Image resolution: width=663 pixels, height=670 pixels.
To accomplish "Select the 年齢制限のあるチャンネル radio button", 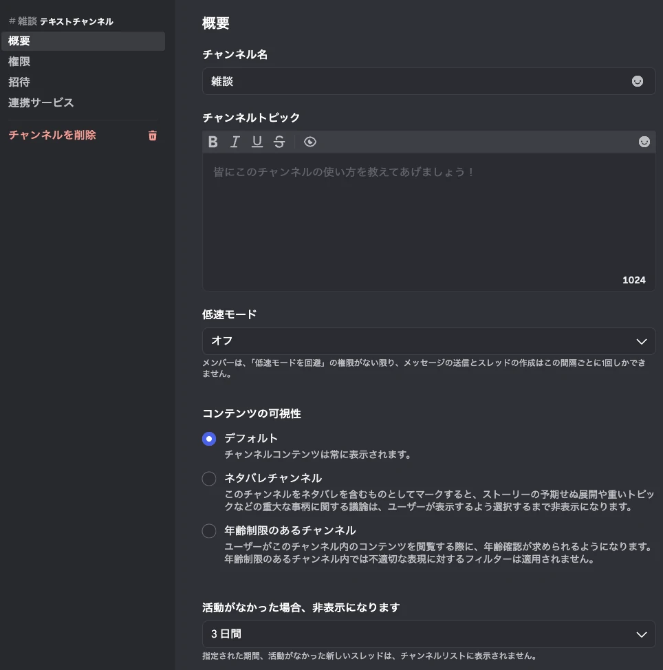I will [x=209, y=531].
